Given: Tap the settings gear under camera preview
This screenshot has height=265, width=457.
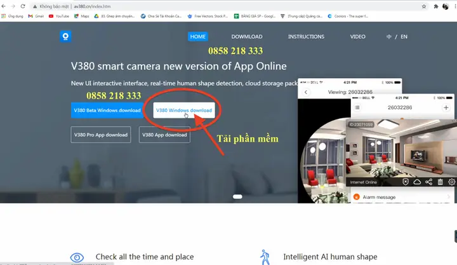Looking at the screenshot, I should click(x=451, y=182).
